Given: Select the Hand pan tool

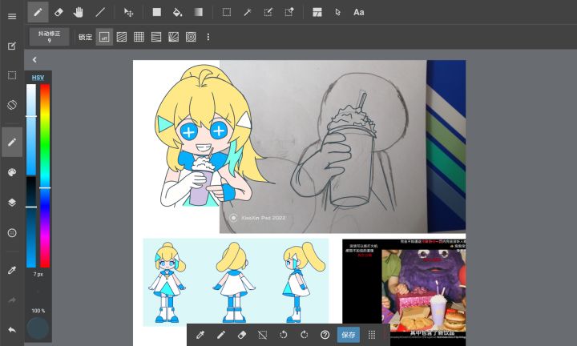Looking at the screenshot, I should pyautogui.click(x=78, y=13).
